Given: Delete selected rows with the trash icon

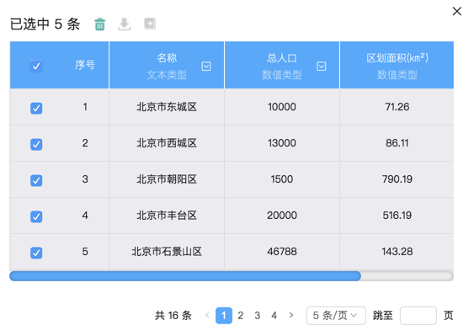Looking at the screenshot, I should click(x=100, y=24).
